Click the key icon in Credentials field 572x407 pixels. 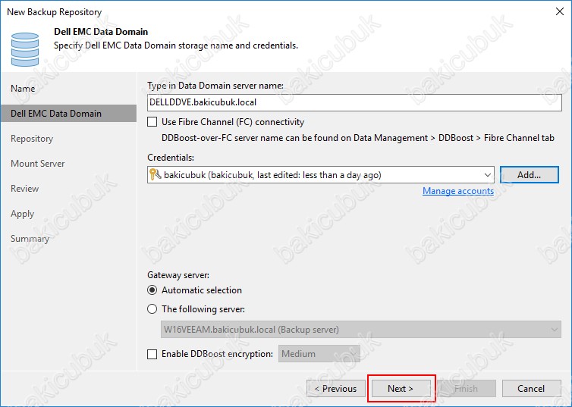(x=155, y=175)
